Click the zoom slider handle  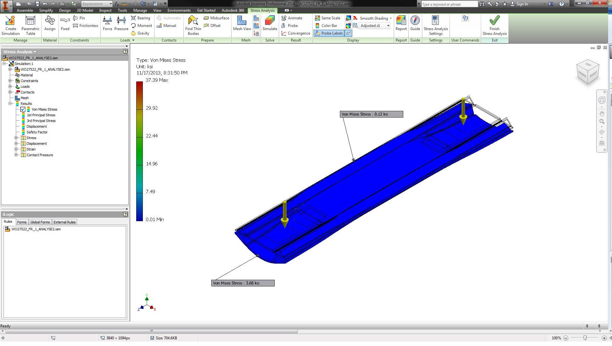585,338
